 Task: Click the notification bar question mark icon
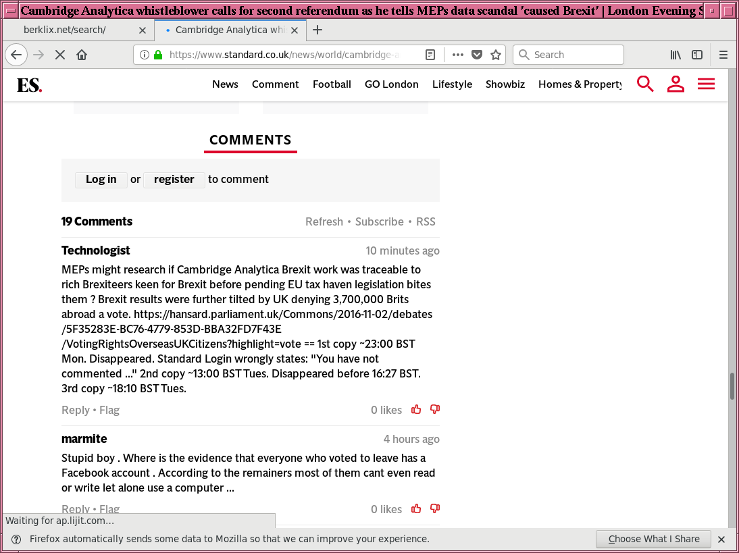coord(16,539)
